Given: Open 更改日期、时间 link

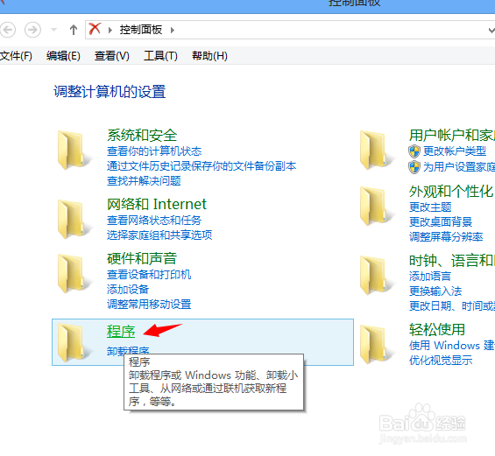Looking at the screenshot, I should [452, 305].
